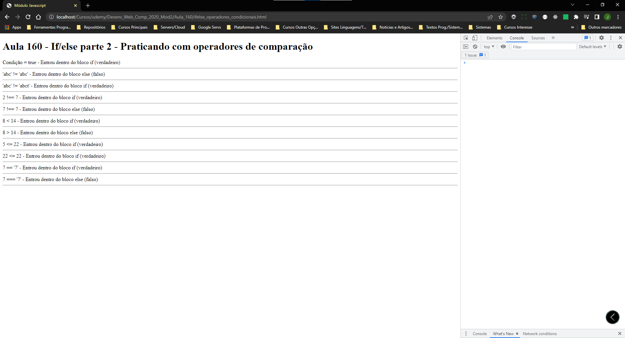Screen dimensions: 625x338
Task: Open the Cursos Principais bookmarks folder
Action: pyautogui.click(x=129, y=27)
